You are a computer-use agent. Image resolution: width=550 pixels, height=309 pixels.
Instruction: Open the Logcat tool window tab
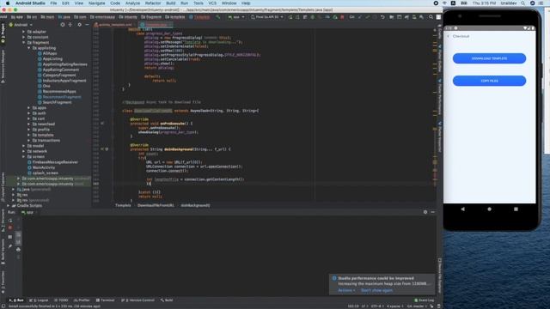pyautogui.click(x=39, y=300)
